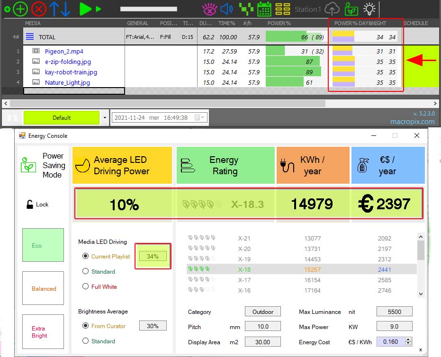Select Pigeon_2.mp4 in the media list
The height and width of the screenshot is (357, 441).
(x=64, y=51)
